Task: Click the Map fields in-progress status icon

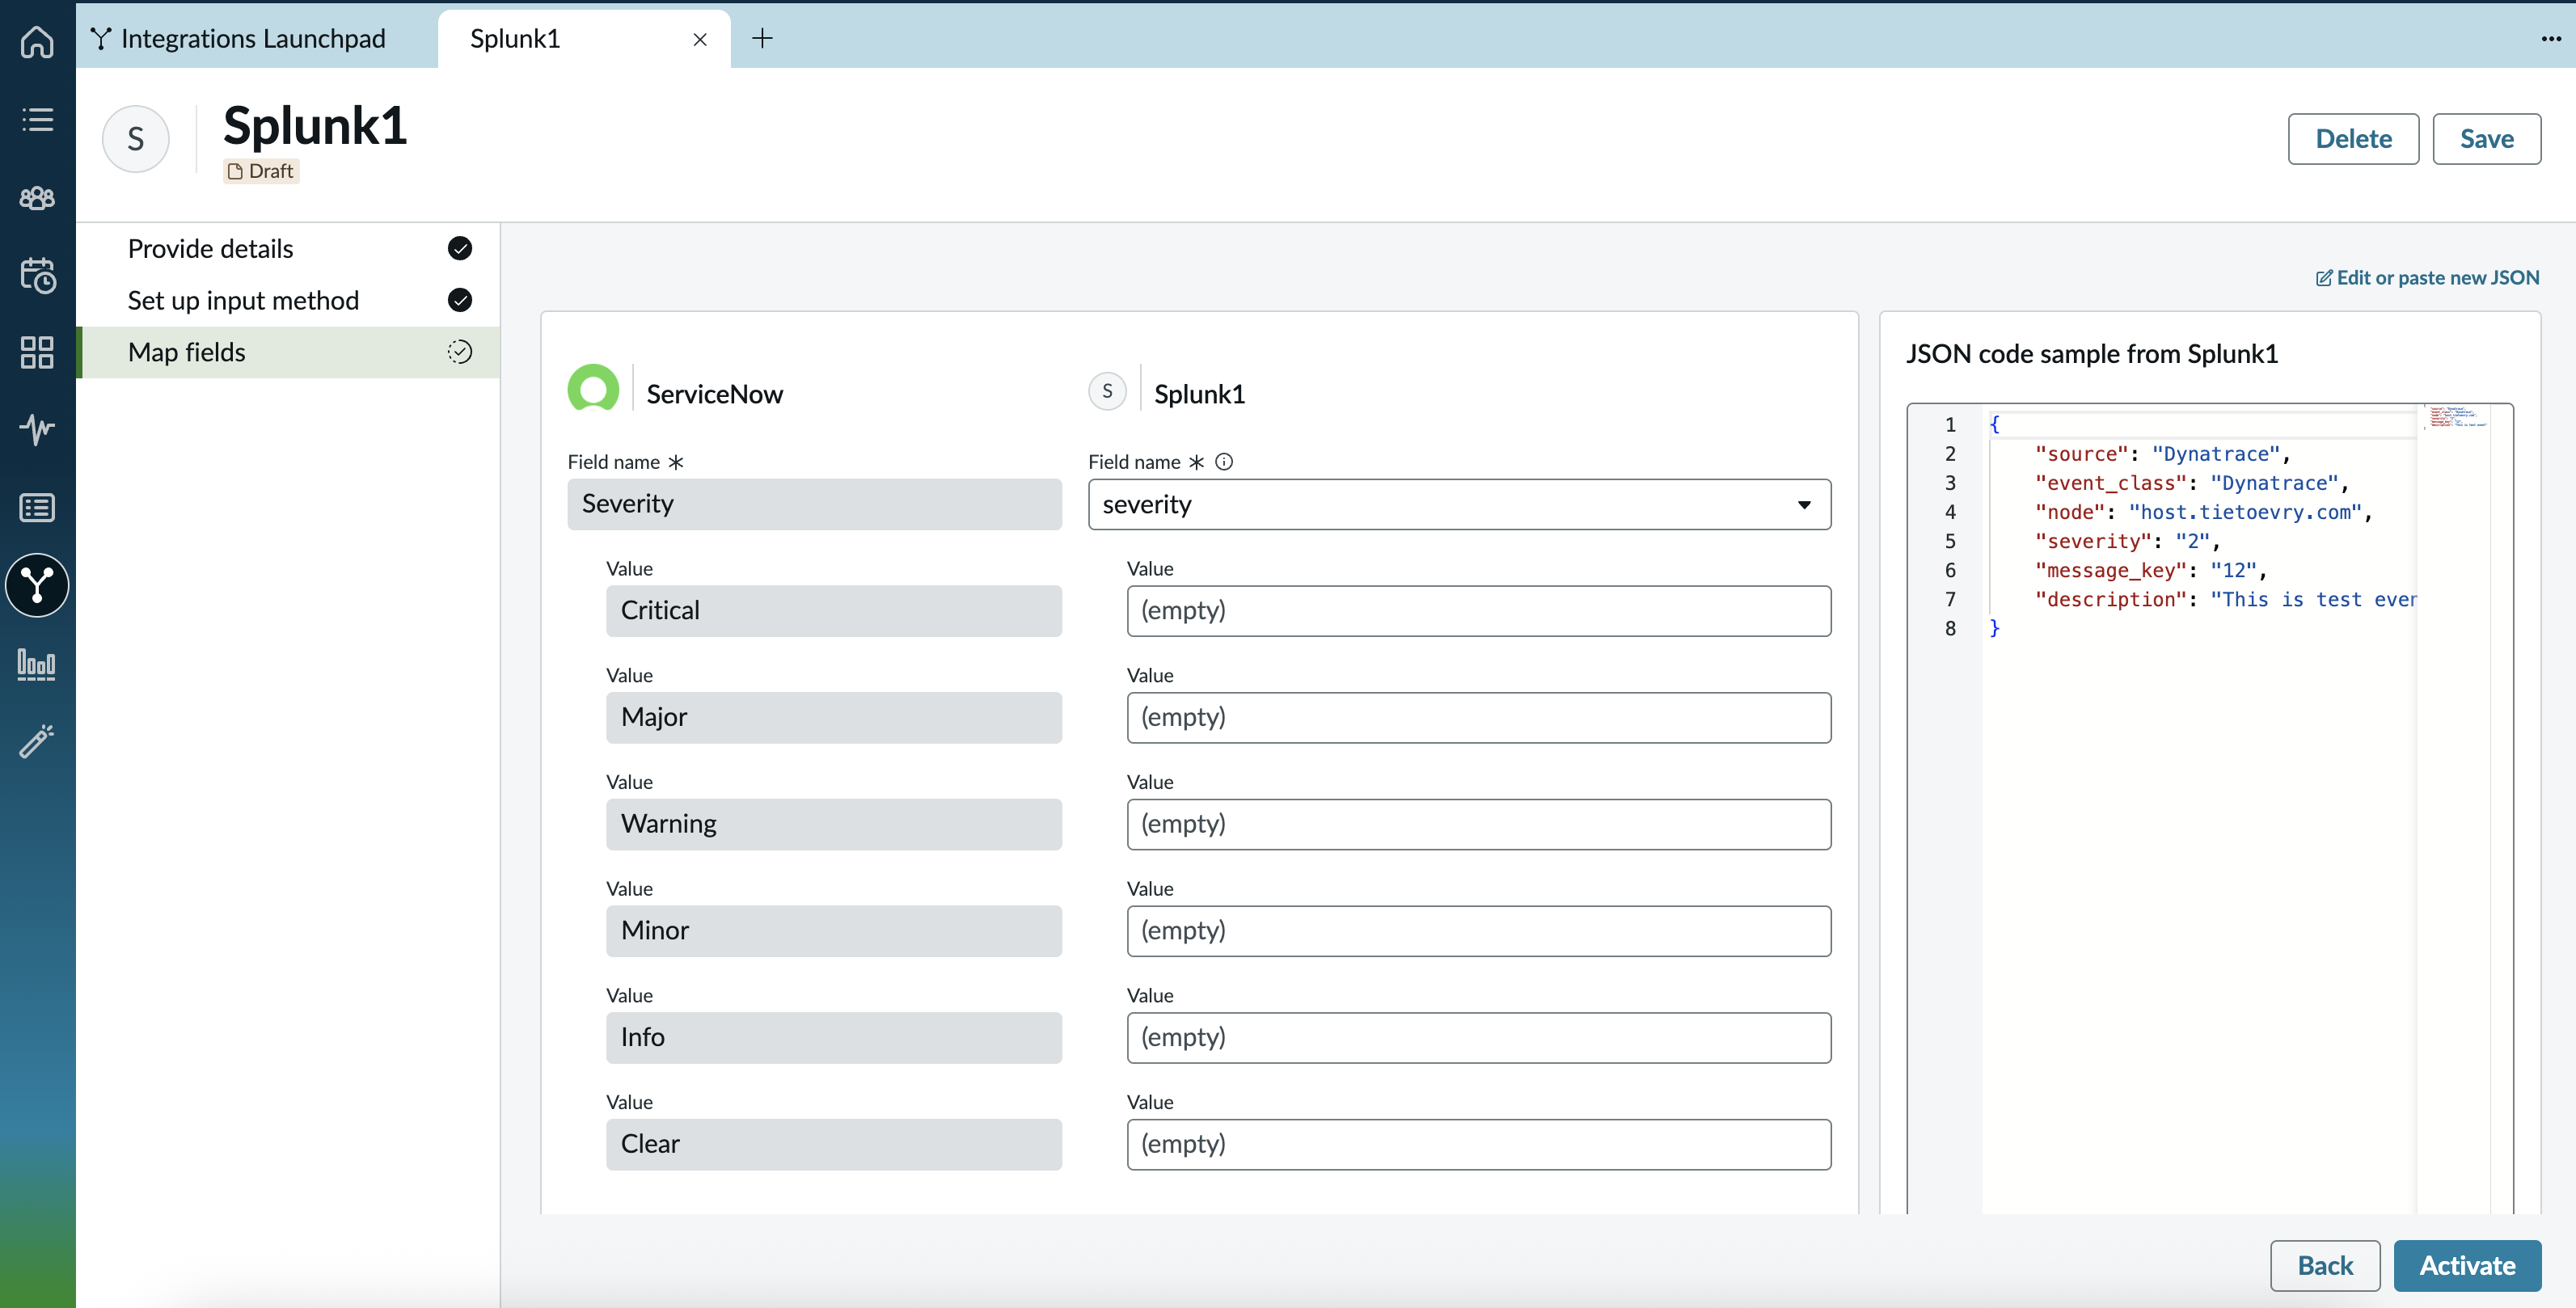Action: pyautogui.click(x=460, y=352)
